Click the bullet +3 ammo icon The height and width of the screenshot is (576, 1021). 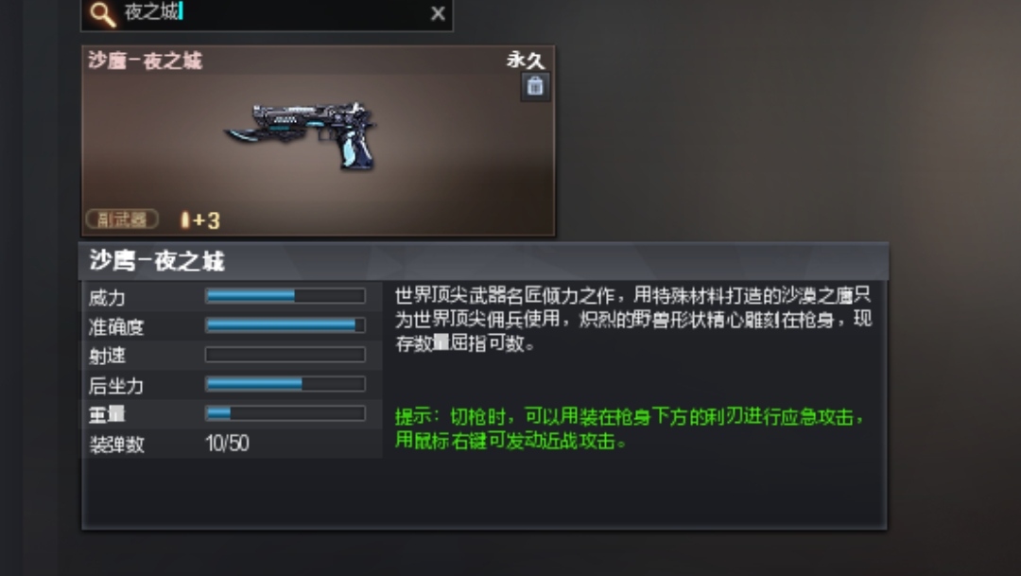[x=200, y=220]
